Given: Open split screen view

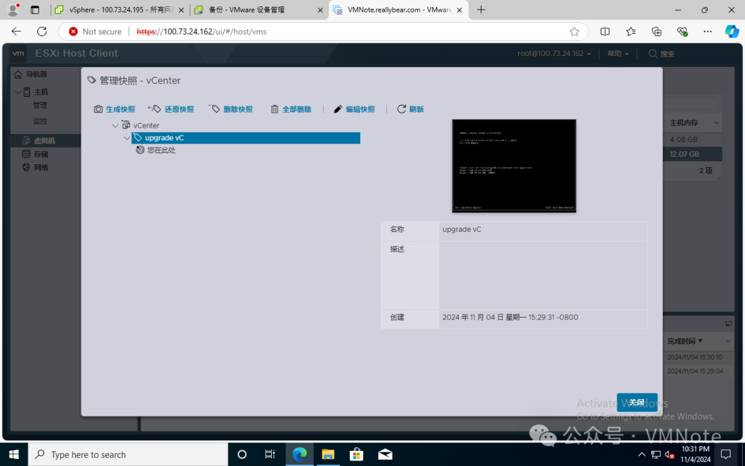Looking at the screenshot, I should click(x=605, y=31).
